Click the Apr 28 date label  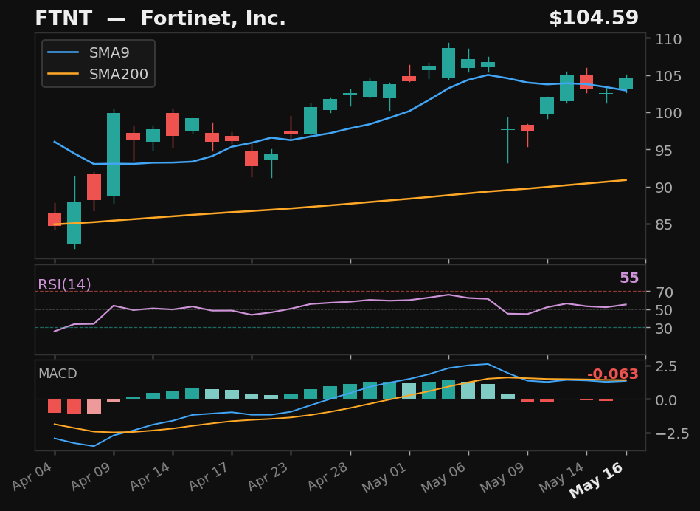pos(328,476)
